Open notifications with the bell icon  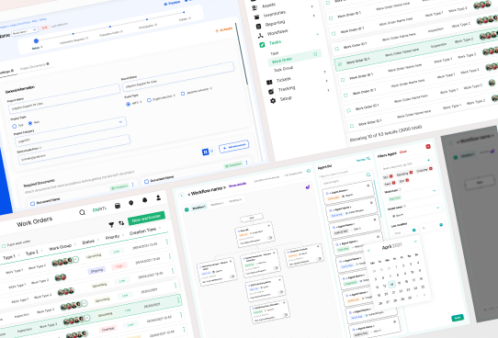coord(145,200)
